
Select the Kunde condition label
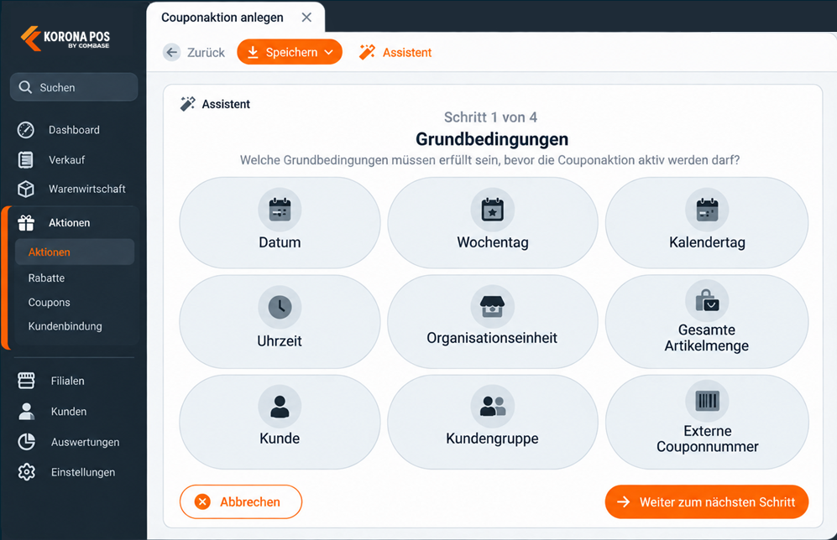coord(280,439)
